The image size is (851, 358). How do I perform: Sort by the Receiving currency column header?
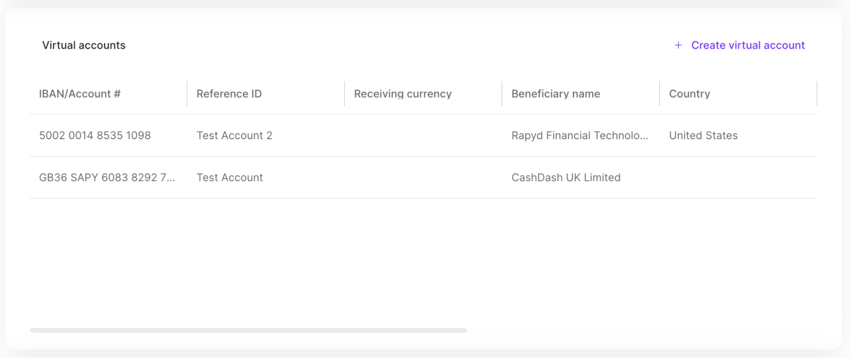[403, 94]
